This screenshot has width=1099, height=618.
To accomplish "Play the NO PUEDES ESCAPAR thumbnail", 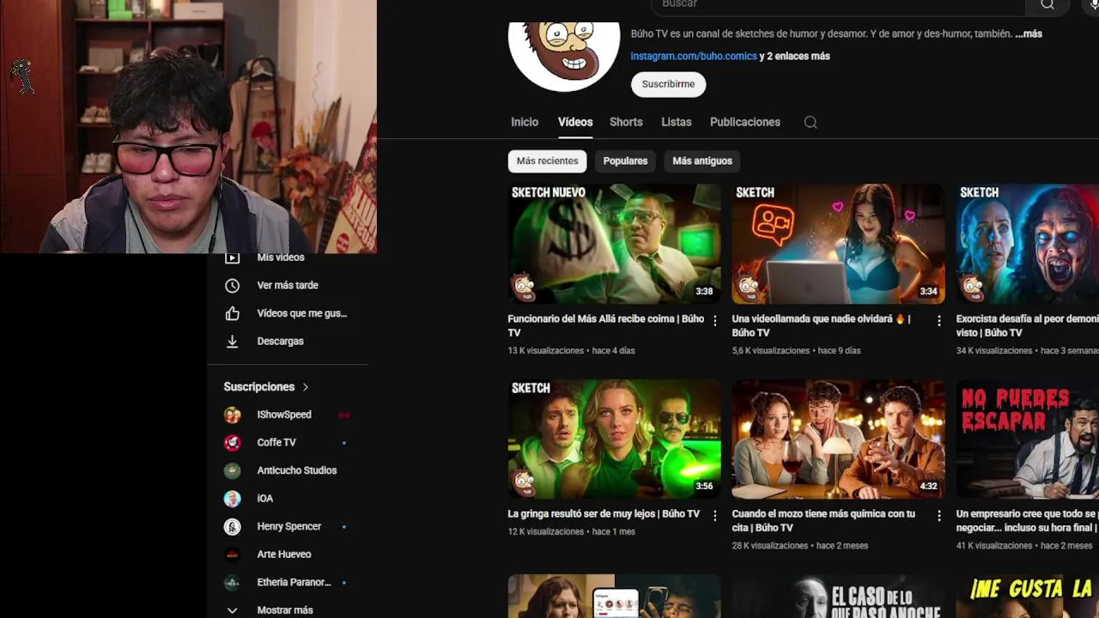I will [x=1027, y=439].
